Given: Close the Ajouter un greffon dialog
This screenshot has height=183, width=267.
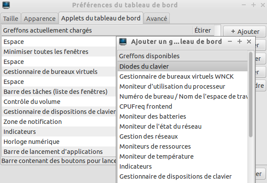Looking at the screenshot, I should click(249, 41).
